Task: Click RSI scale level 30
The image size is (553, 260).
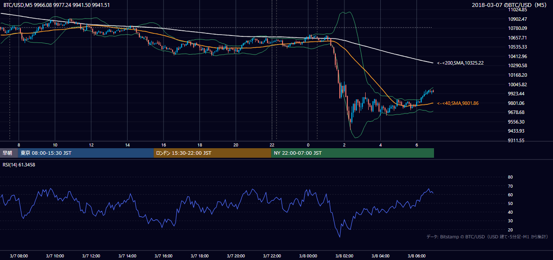Action: pos(510,221)
